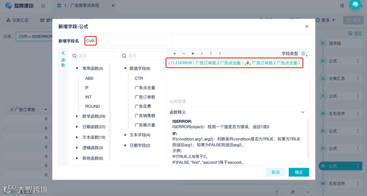The image size is (367, 196).
Task: Click the 数跨境BI logo in top bar
Action: [x=16, y=5]
